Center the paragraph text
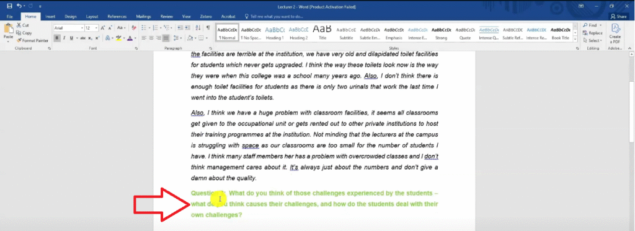635x231 pixels. pos(151,38)
